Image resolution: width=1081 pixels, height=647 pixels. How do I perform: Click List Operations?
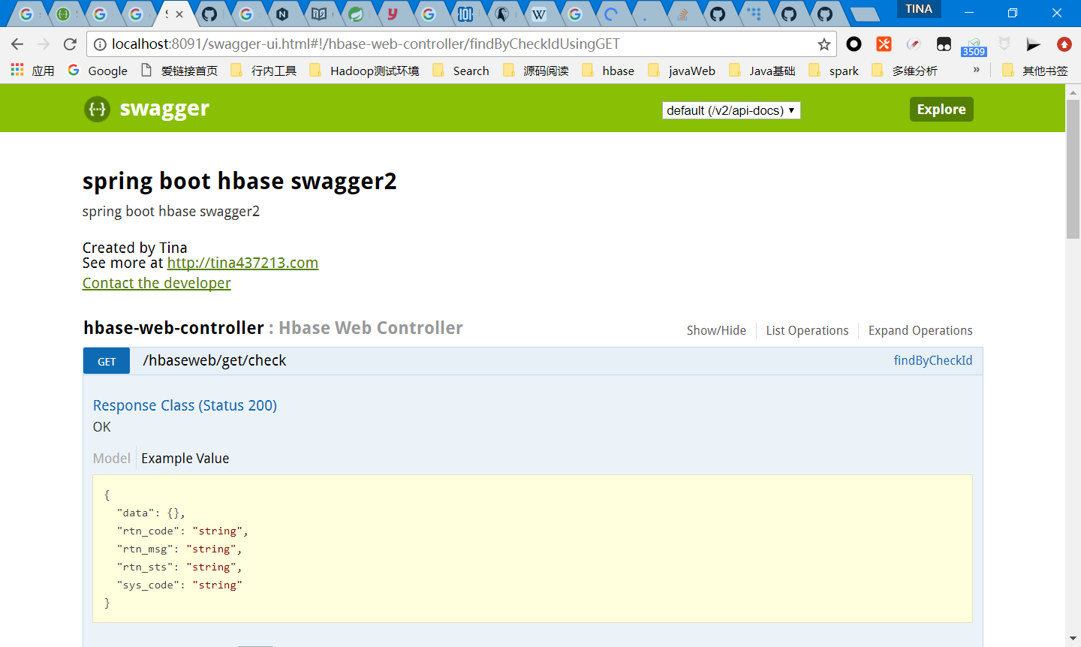[x=807, y=330]
